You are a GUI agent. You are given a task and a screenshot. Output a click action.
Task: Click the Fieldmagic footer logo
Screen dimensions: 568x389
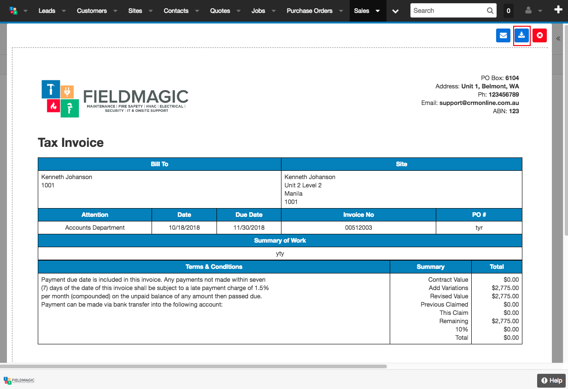[x=19, y=380]
